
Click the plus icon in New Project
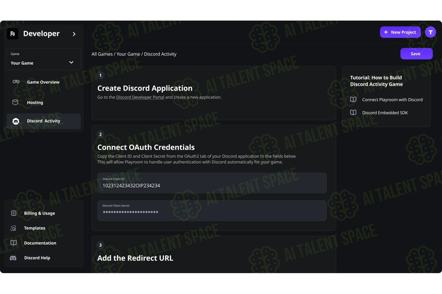(386, 32)
